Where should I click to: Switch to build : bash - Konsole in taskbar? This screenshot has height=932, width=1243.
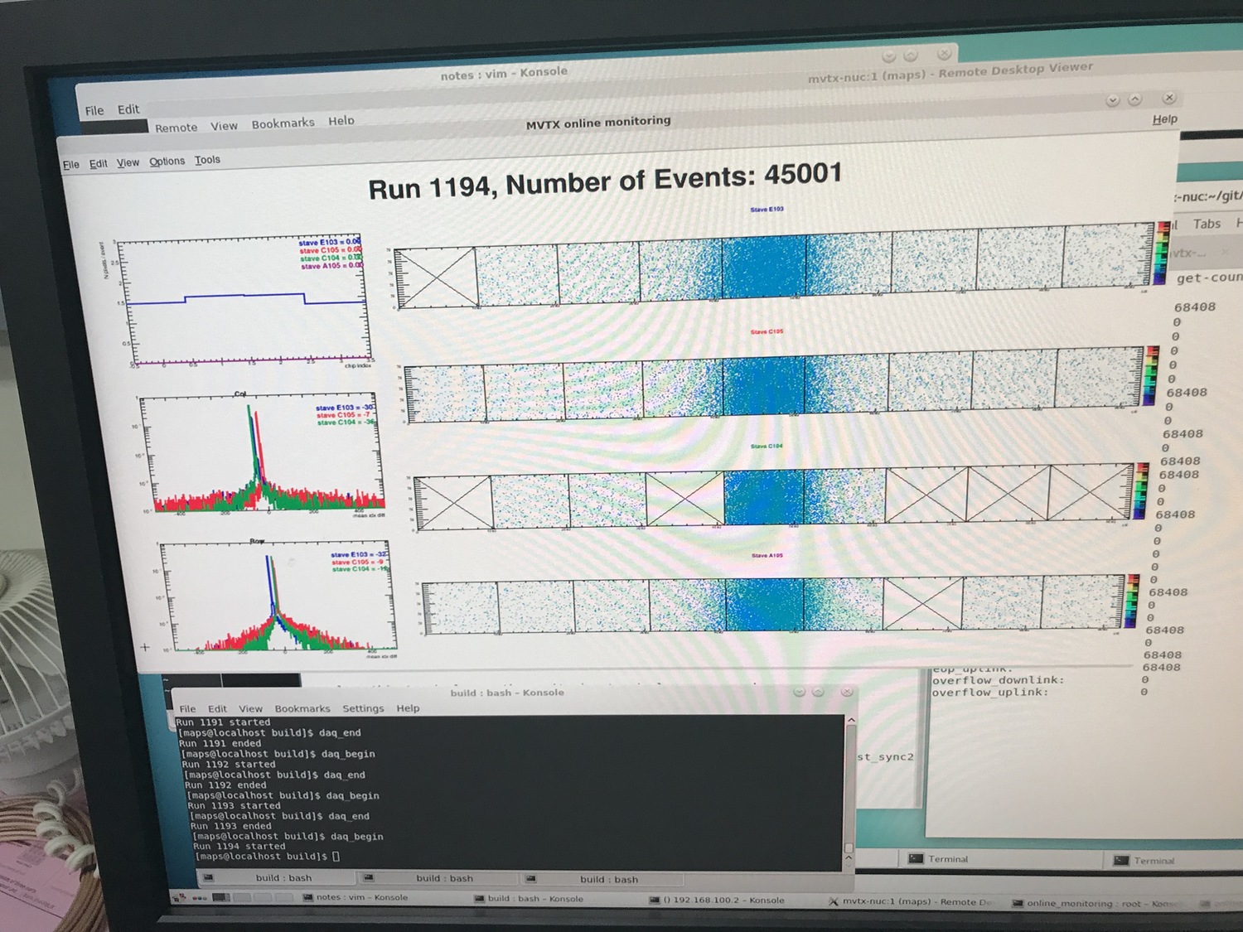pyautogui.click(x=528, y=898)
